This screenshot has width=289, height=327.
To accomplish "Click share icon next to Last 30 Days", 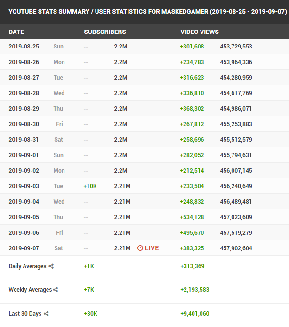I will click(46, 314).
